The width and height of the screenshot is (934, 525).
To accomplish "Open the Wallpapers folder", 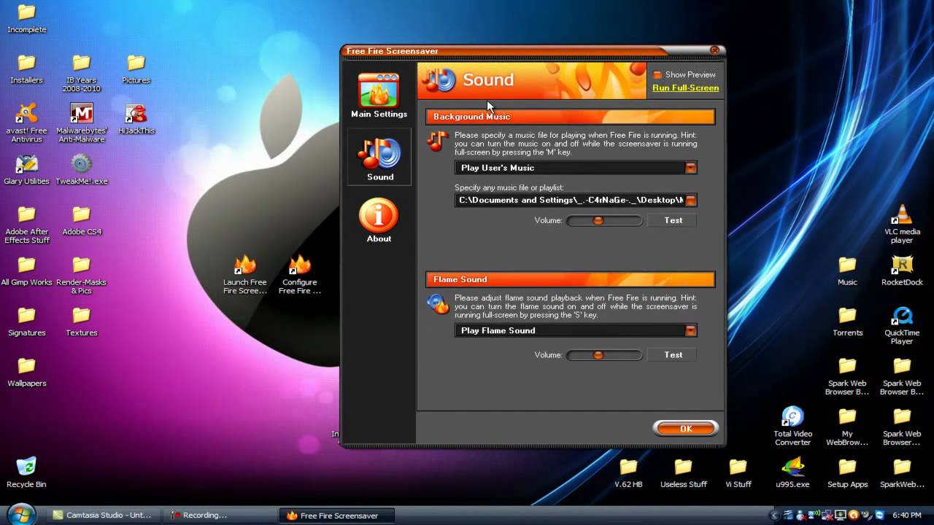I will tap(26, 370).
